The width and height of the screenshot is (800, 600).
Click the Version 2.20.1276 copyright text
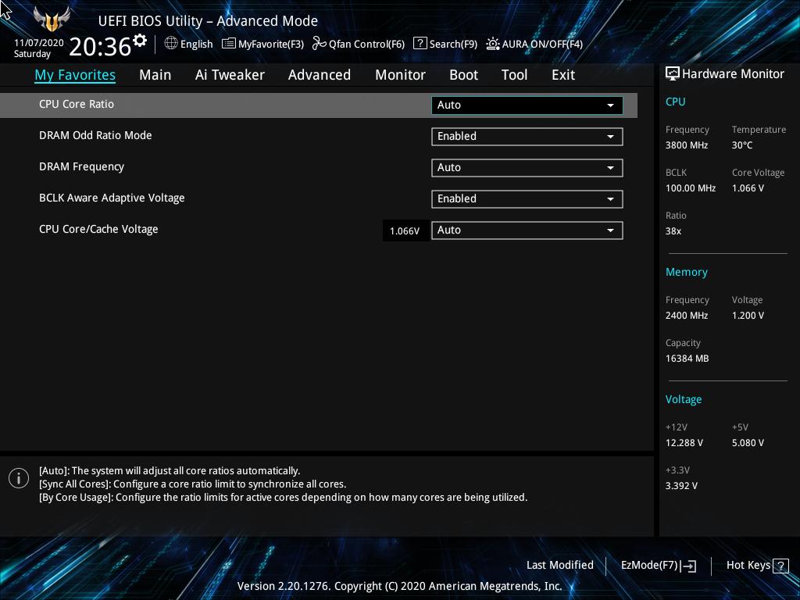click(400, 586)
